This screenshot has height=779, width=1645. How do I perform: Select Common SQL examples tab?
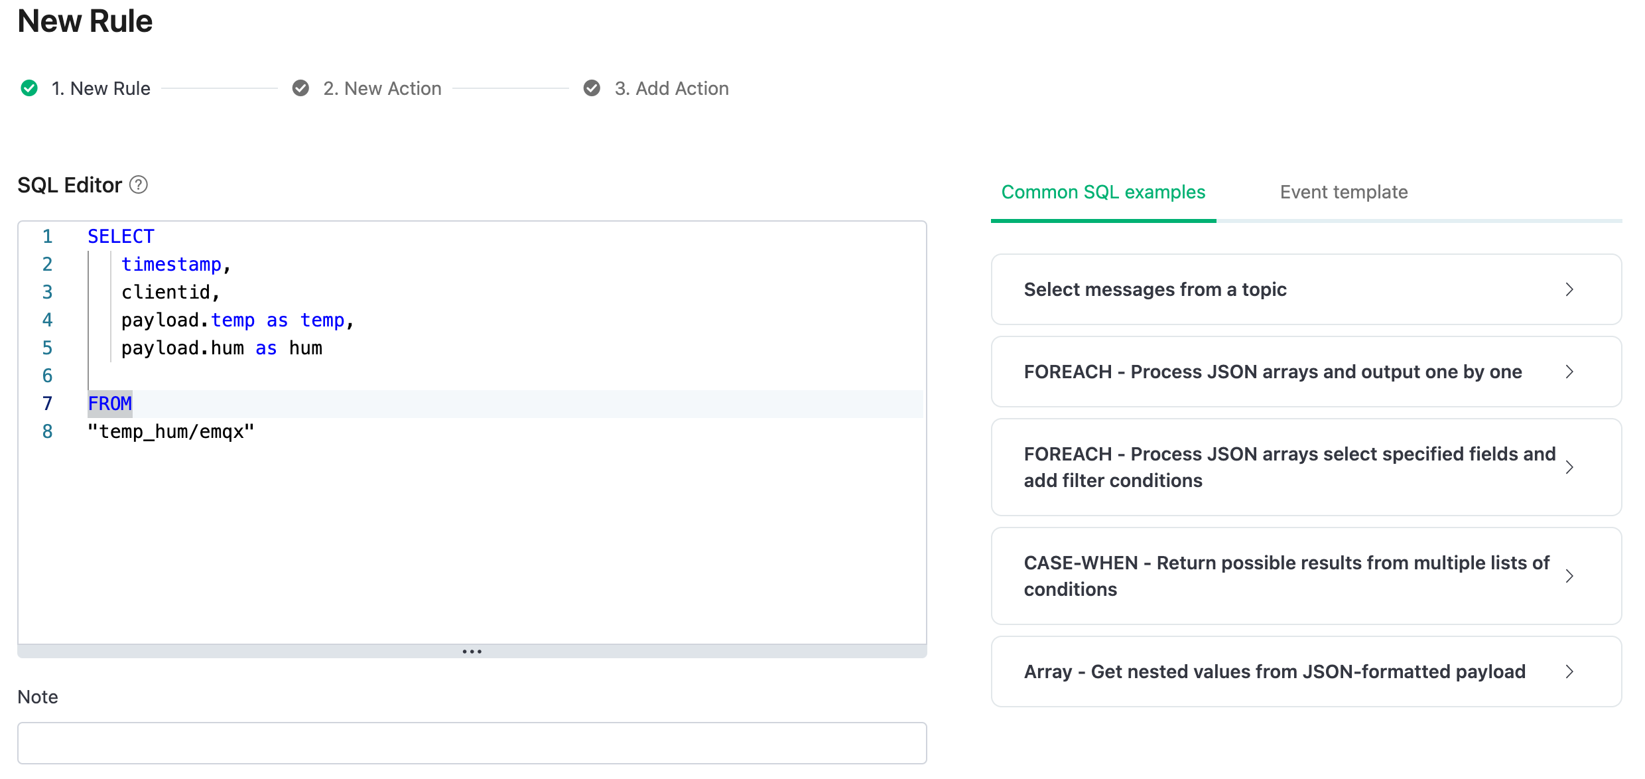[1102, 192]
